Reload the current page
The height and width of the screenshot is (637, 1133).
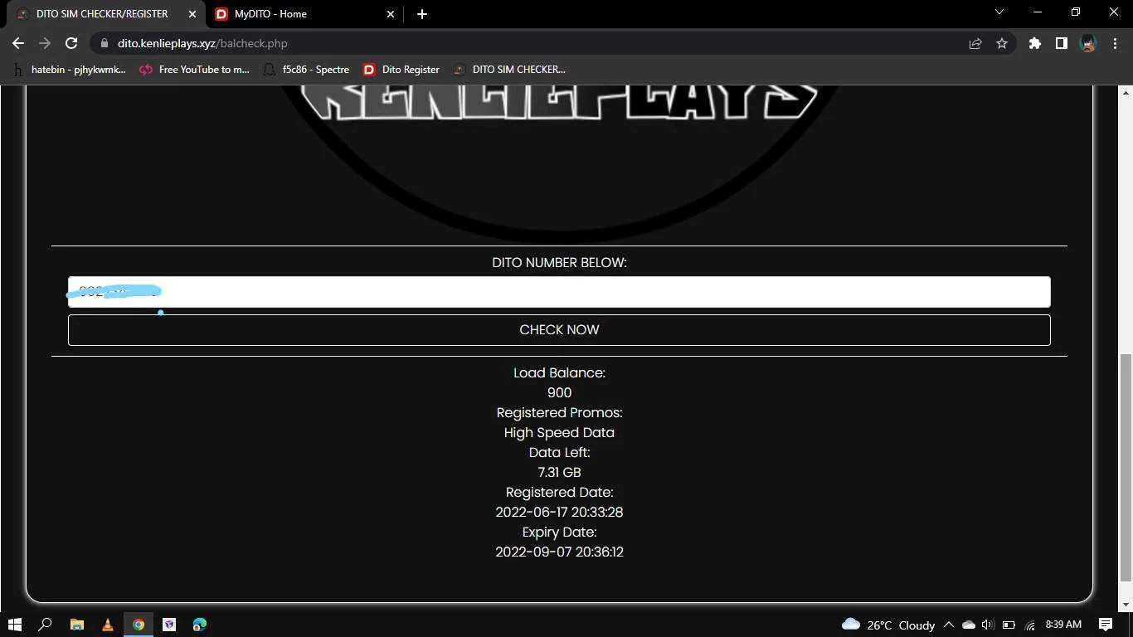[x=71, y=43]
